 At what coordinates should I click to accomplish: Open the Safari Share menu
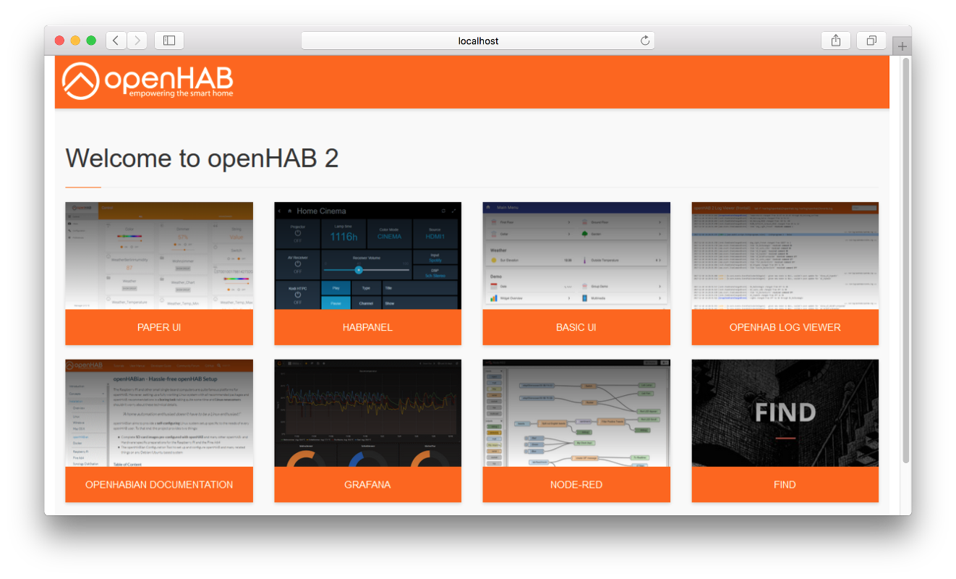coord(836,41)
